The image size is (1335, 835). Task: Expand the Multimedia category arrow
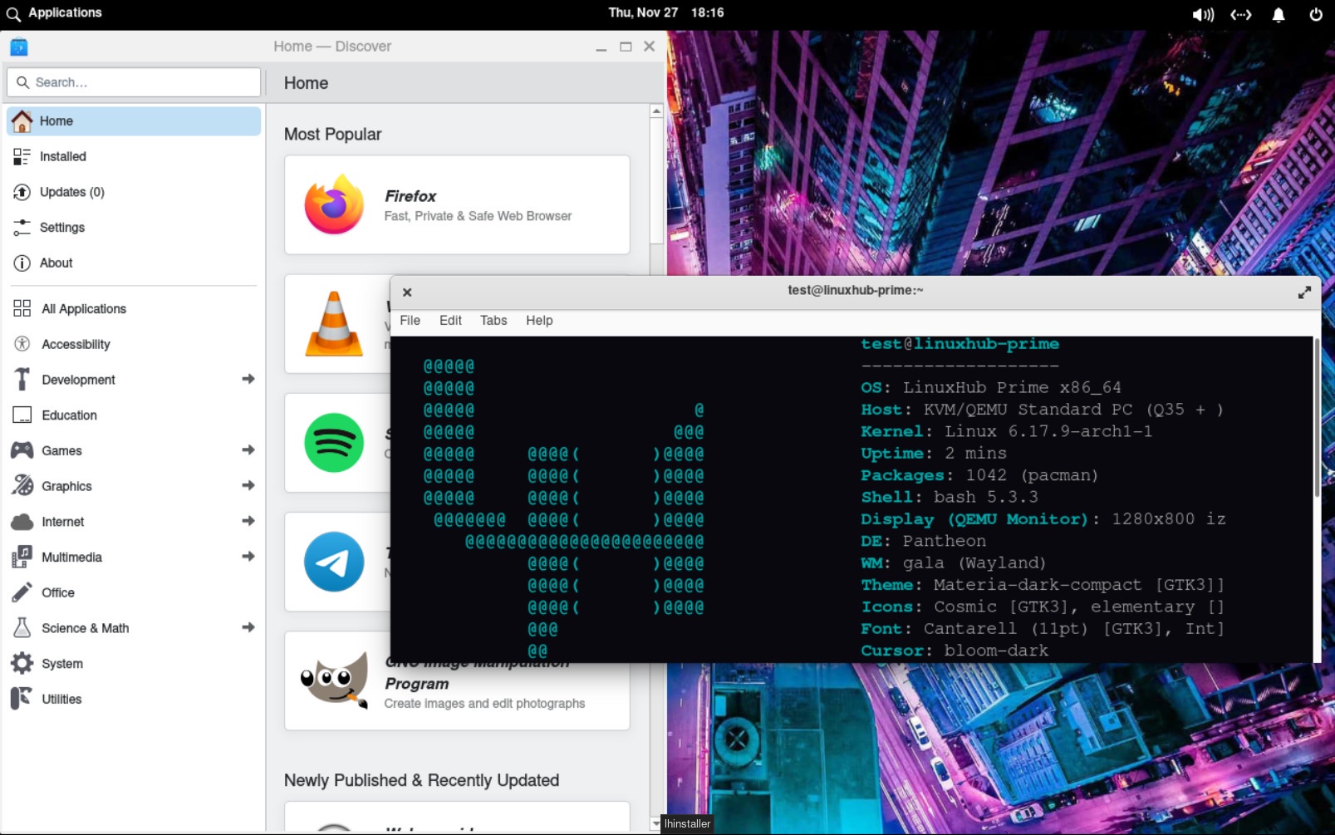[x=248, y=557]
